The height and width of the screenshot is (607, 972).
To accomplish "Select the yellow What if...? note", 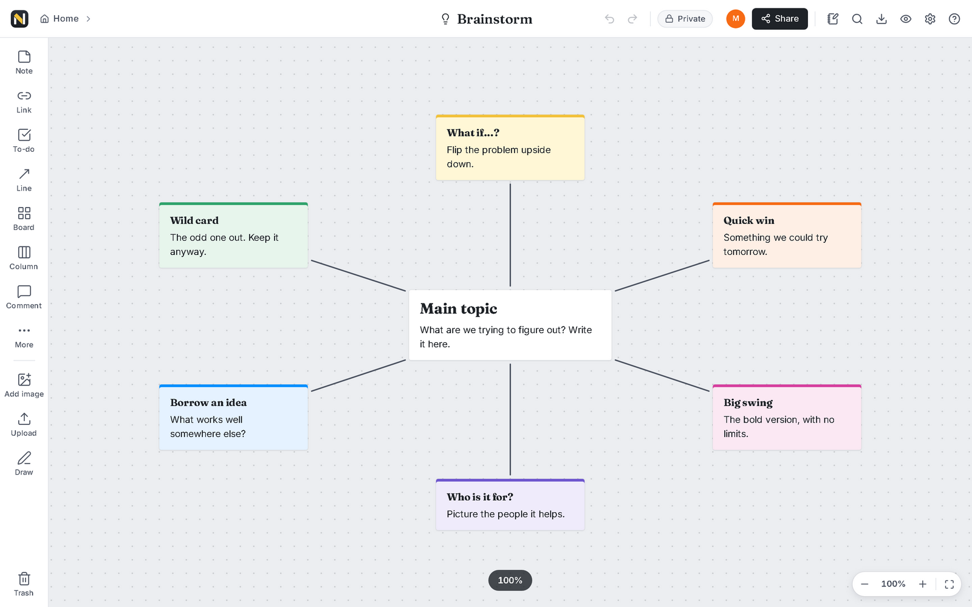I will pyautogui.click(x=510, y=148).
